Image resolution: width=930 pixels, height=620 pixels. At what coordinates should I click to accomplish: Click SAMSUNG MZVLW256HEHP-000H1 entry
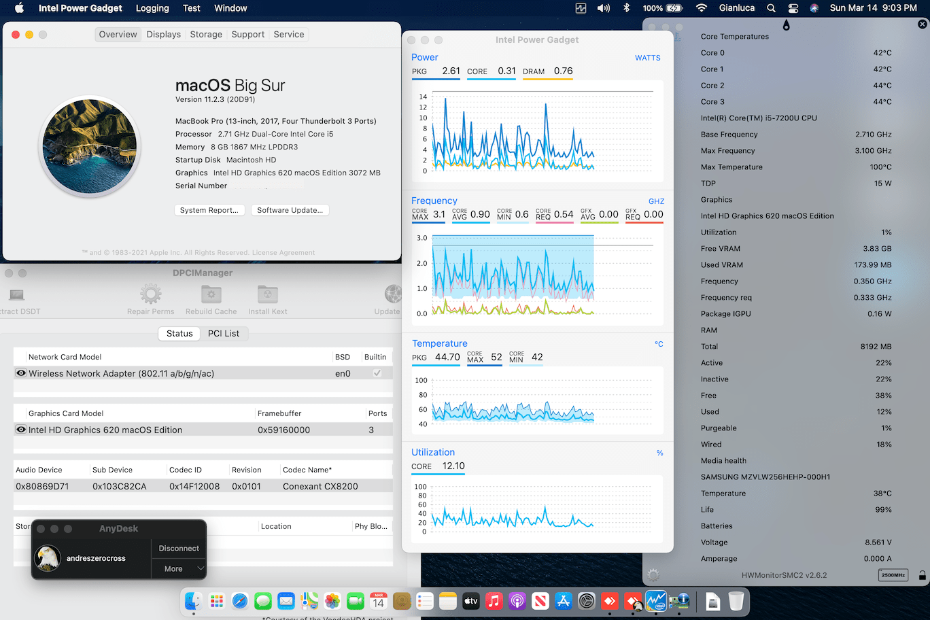click(x=765, y=477)
